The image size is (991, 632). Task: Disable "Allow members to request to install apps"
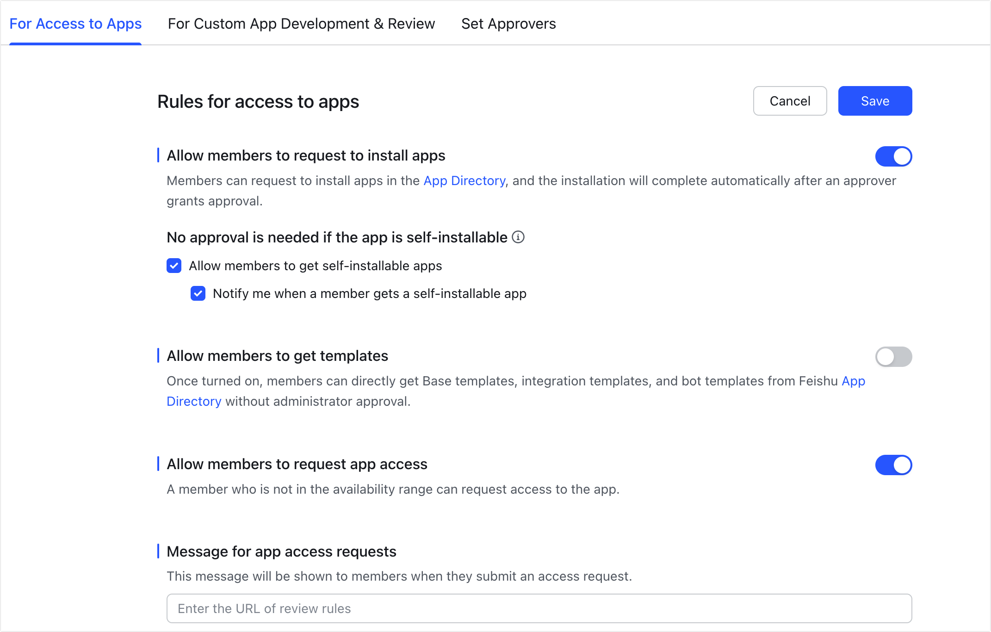pyautogui.click(x=893, y=156)
